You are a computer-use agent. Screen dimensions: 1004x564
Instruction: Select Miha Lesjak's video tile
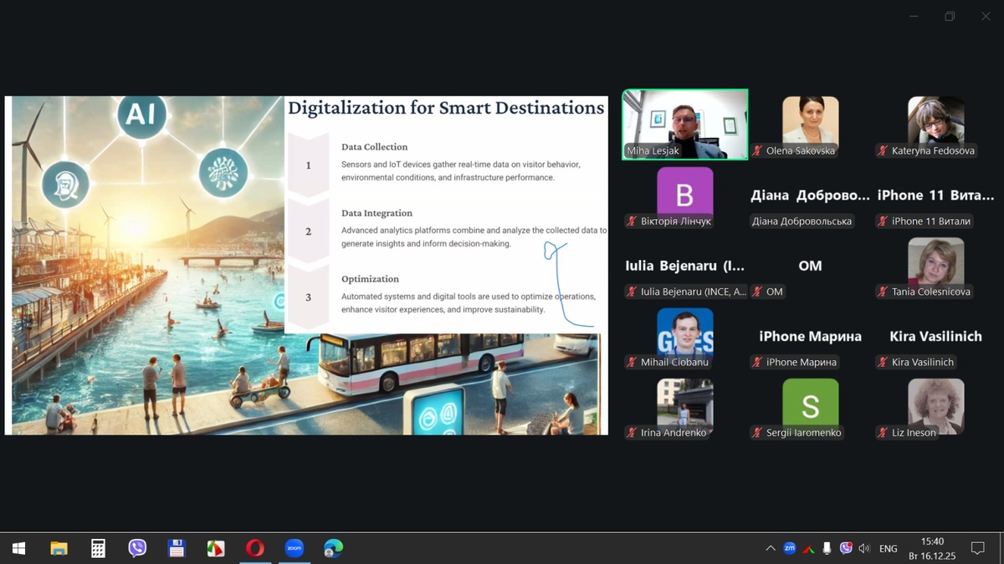[684, 124]
